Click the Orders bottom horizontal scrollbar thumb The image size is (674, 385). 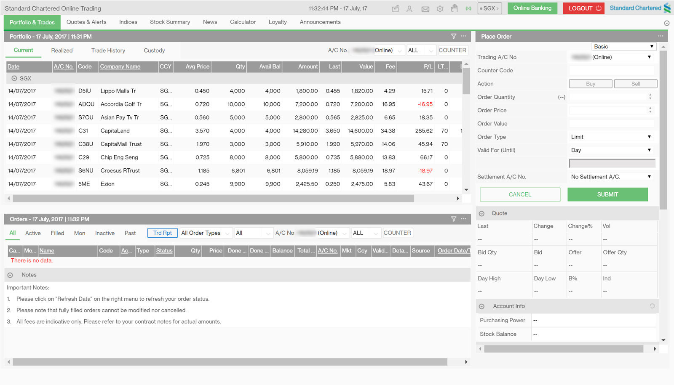pyautogui.click(x=230, y=362)
